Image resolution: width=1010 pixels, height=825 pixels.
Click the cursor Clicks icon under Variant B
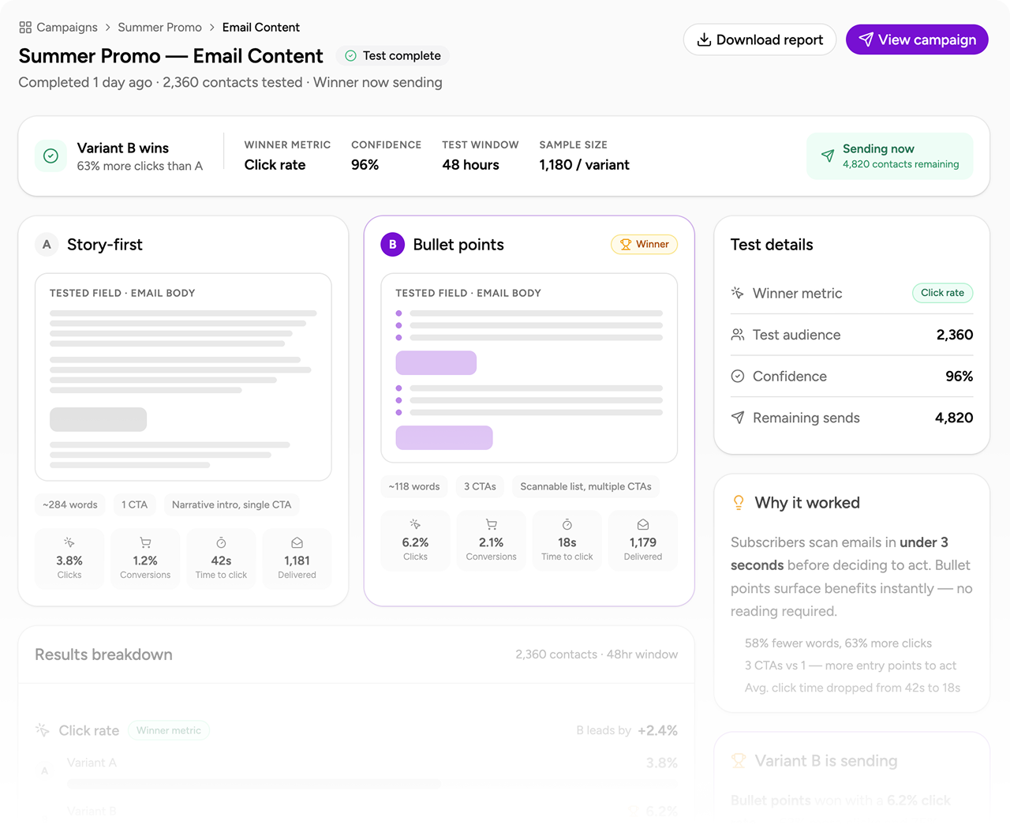click(x=415, y=526)
